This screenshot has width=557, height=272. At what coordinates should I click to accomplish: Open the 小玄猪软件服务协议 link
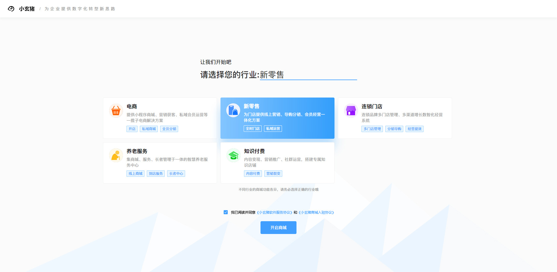275,212
